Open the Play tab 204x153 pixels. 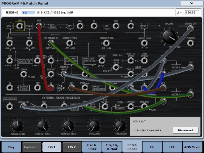pyautogui.click(x=11, y=147)
